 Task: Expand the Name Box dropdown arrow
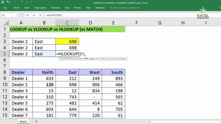17,15
